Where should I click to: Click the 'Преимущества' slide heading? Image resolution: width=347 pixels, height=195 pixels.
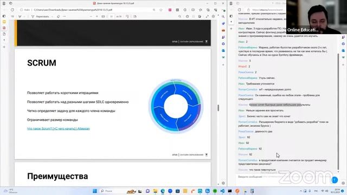(x=57, y=176)
